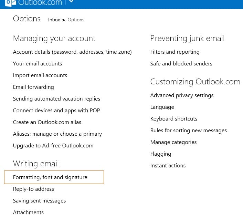Screen dimensions: 243x218
Task: Click the Preventing junk email heading
Action: [x=187, y=39]
